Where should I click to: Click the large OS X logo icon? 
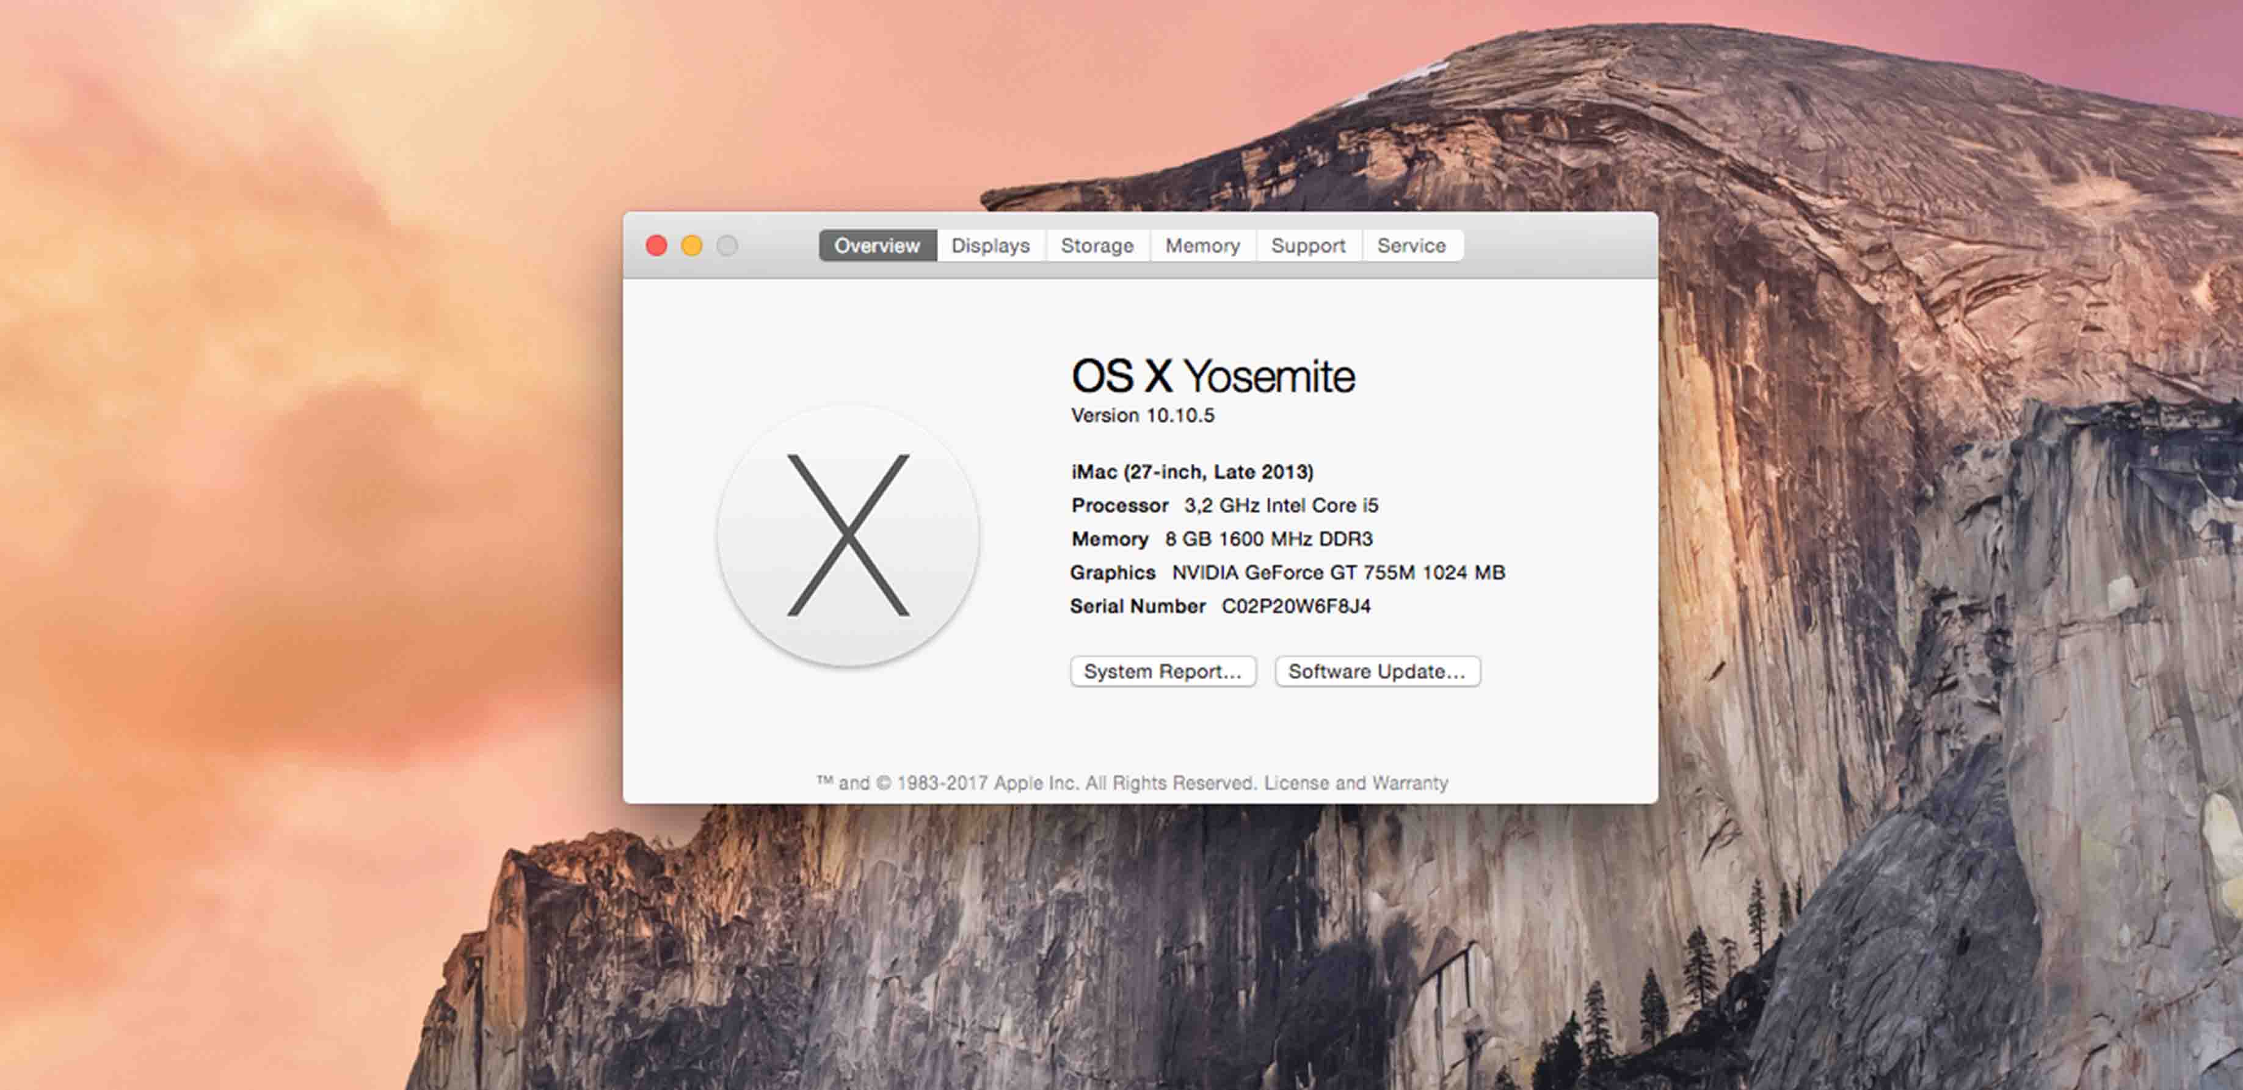pos(848,536)
